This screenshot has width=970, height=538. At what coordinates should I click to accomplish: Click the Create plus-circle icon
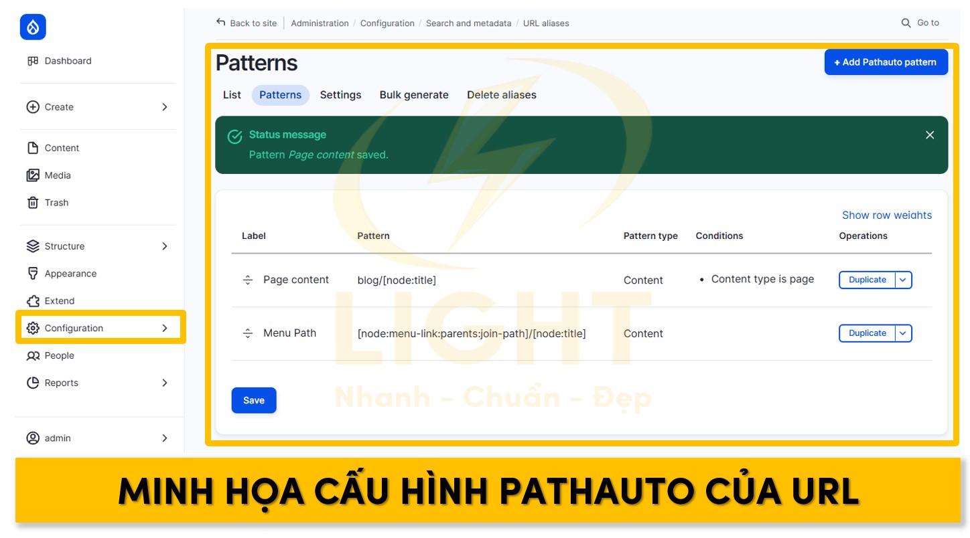click(33, 107)
